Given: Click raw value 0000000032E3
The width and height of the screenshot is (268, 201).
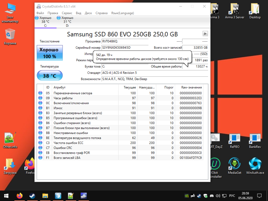Looking at the screenshot, I should [x=191, y=98].
